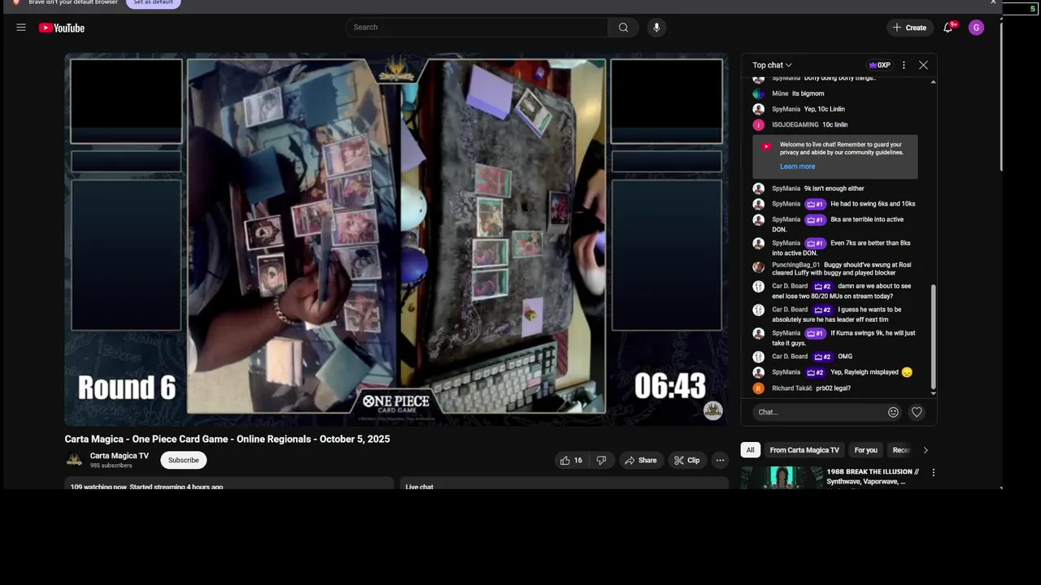
Task: Open 1988 Break the Illusion thumbnail
Action: point(782,477)
